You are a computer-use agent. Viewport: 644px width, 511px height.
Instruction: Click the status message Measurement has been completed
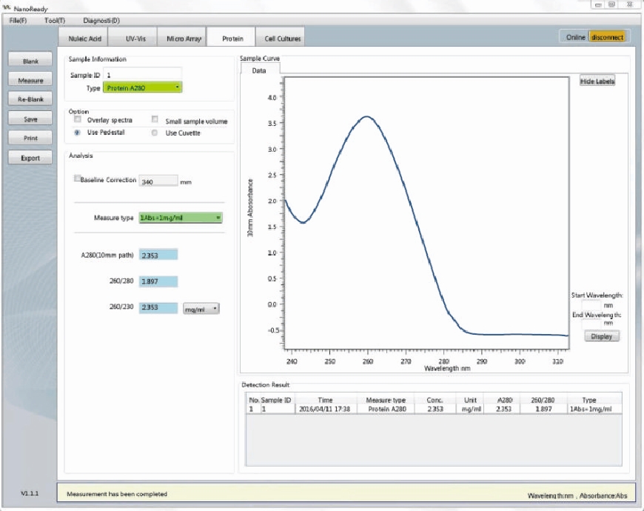[x=117, y=494]
